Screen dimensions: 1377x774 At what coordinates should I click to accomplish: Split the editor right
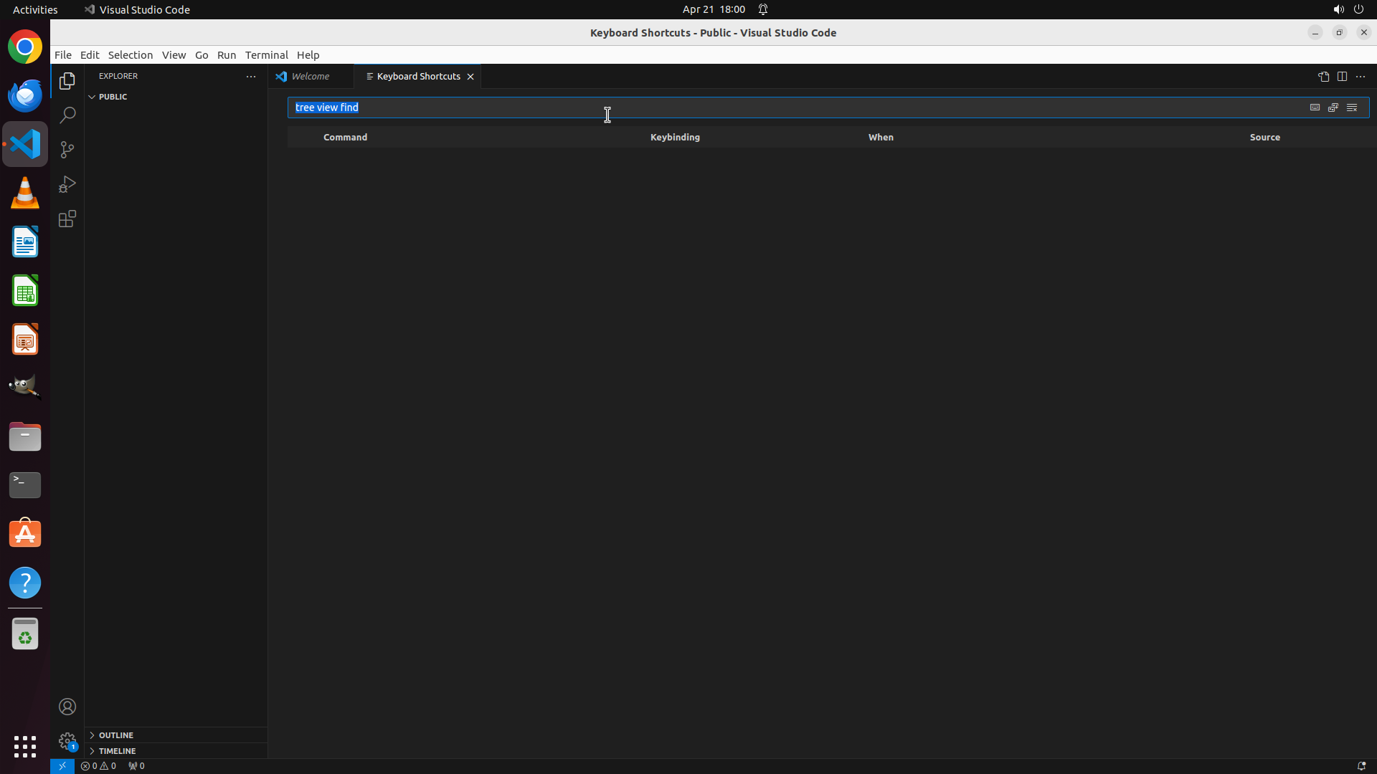pos(1342,77)
